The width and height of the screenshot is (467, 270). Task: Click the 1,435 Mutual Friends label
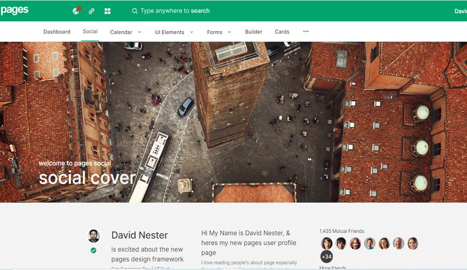tap(342, 231)
